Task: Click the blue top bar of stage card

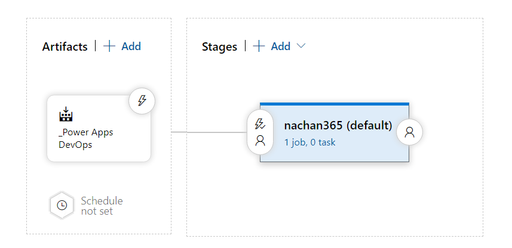Action: click(x=335, y=104)
